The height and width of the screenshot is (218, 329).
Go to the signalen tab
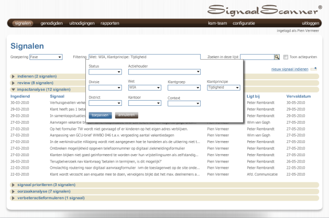(x=23, y=23)
